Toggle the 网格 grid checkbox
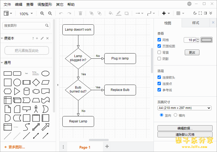The image size is (217, 152). tap(159, 40)
